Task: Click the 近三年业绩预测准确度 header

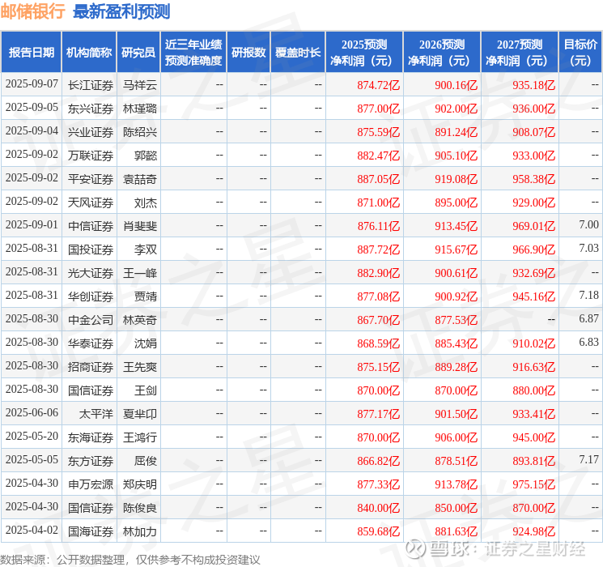Action: click(x=193, y=53)
